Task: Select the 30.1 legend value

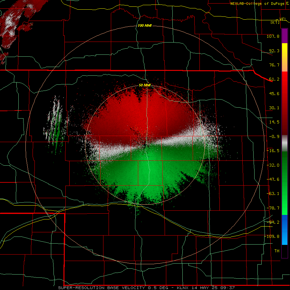Action: [274, 108]
